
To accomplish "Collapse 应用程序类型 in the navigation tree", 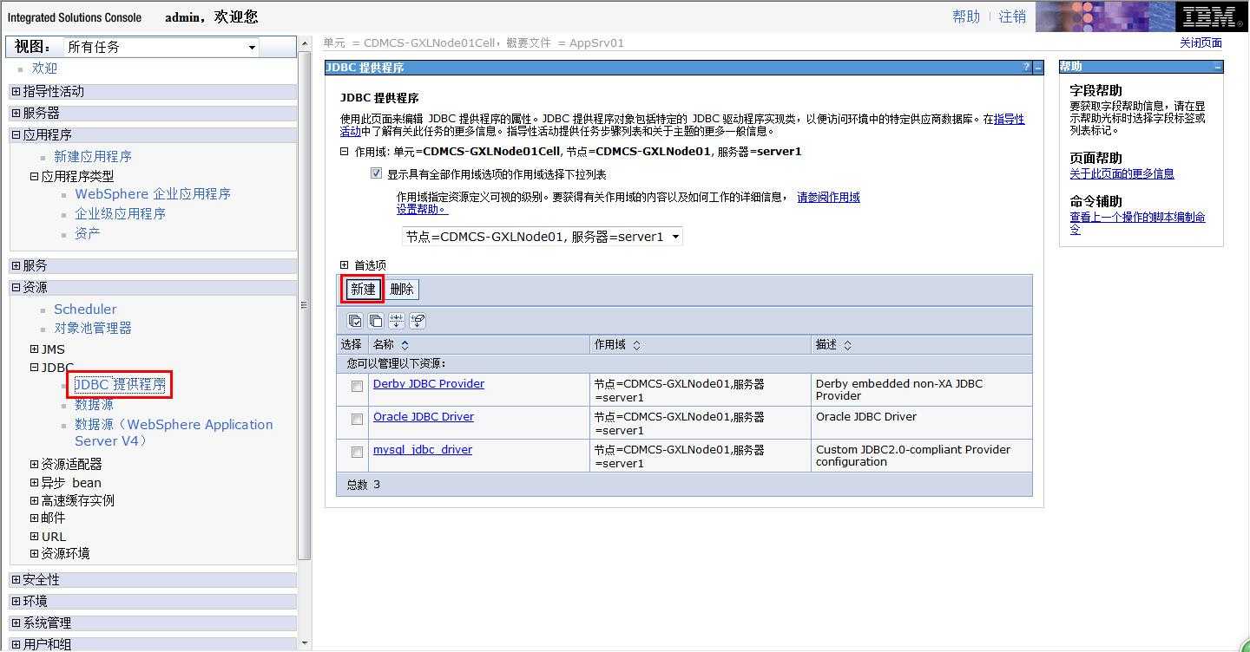I will 35,176.
